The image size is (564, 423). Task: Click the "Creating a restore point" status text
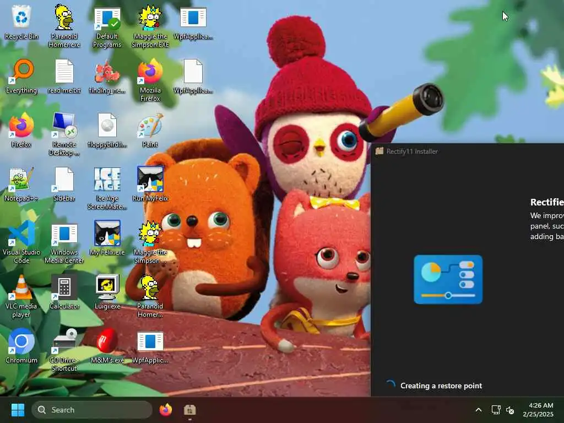coord(441,386)
